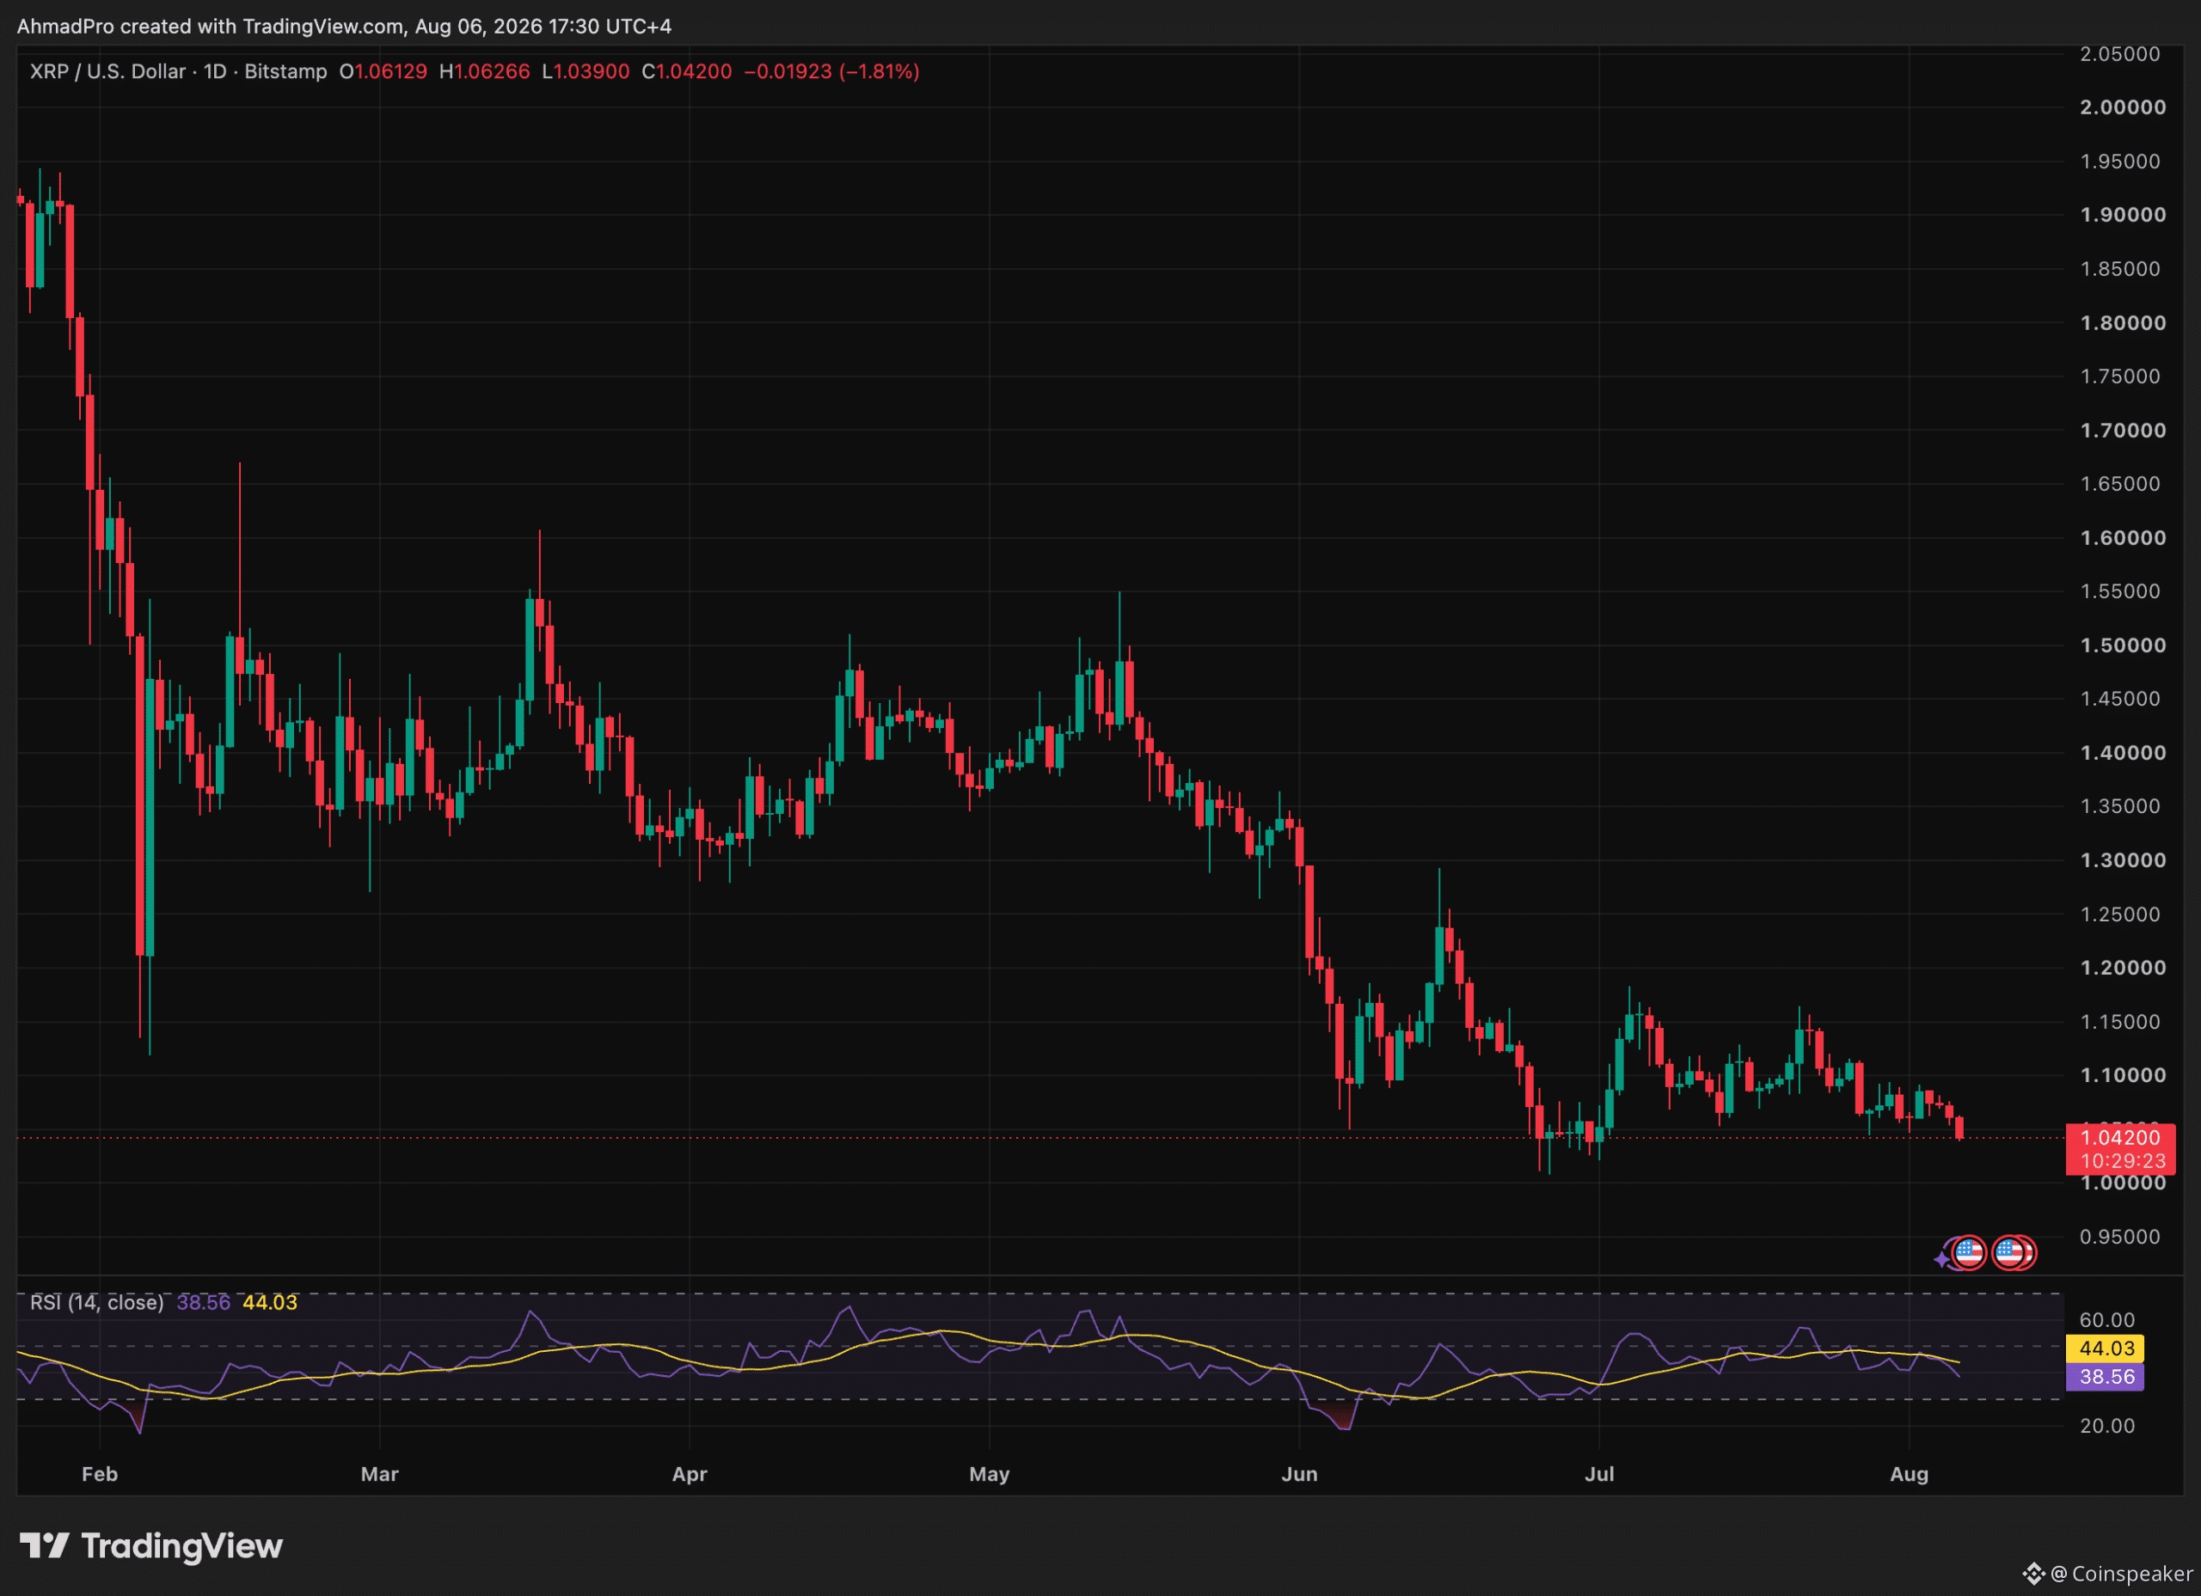Select the high value "1.06266" in the legend
This screenshot has width=2201, height=1596.
point(492,72)
